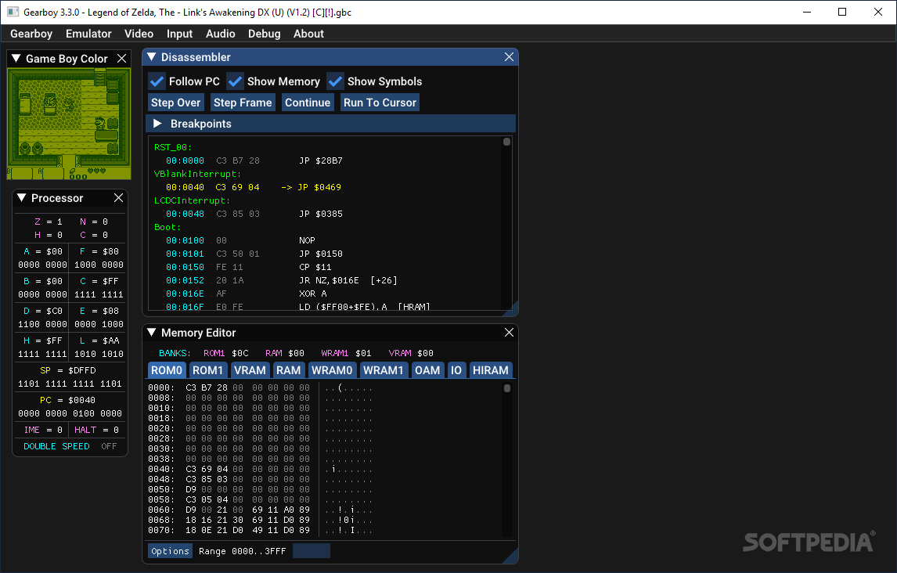Switch to the IO memory tab
Screen dimensions: 897x573
pyautogui.click(x=456, y=370)
